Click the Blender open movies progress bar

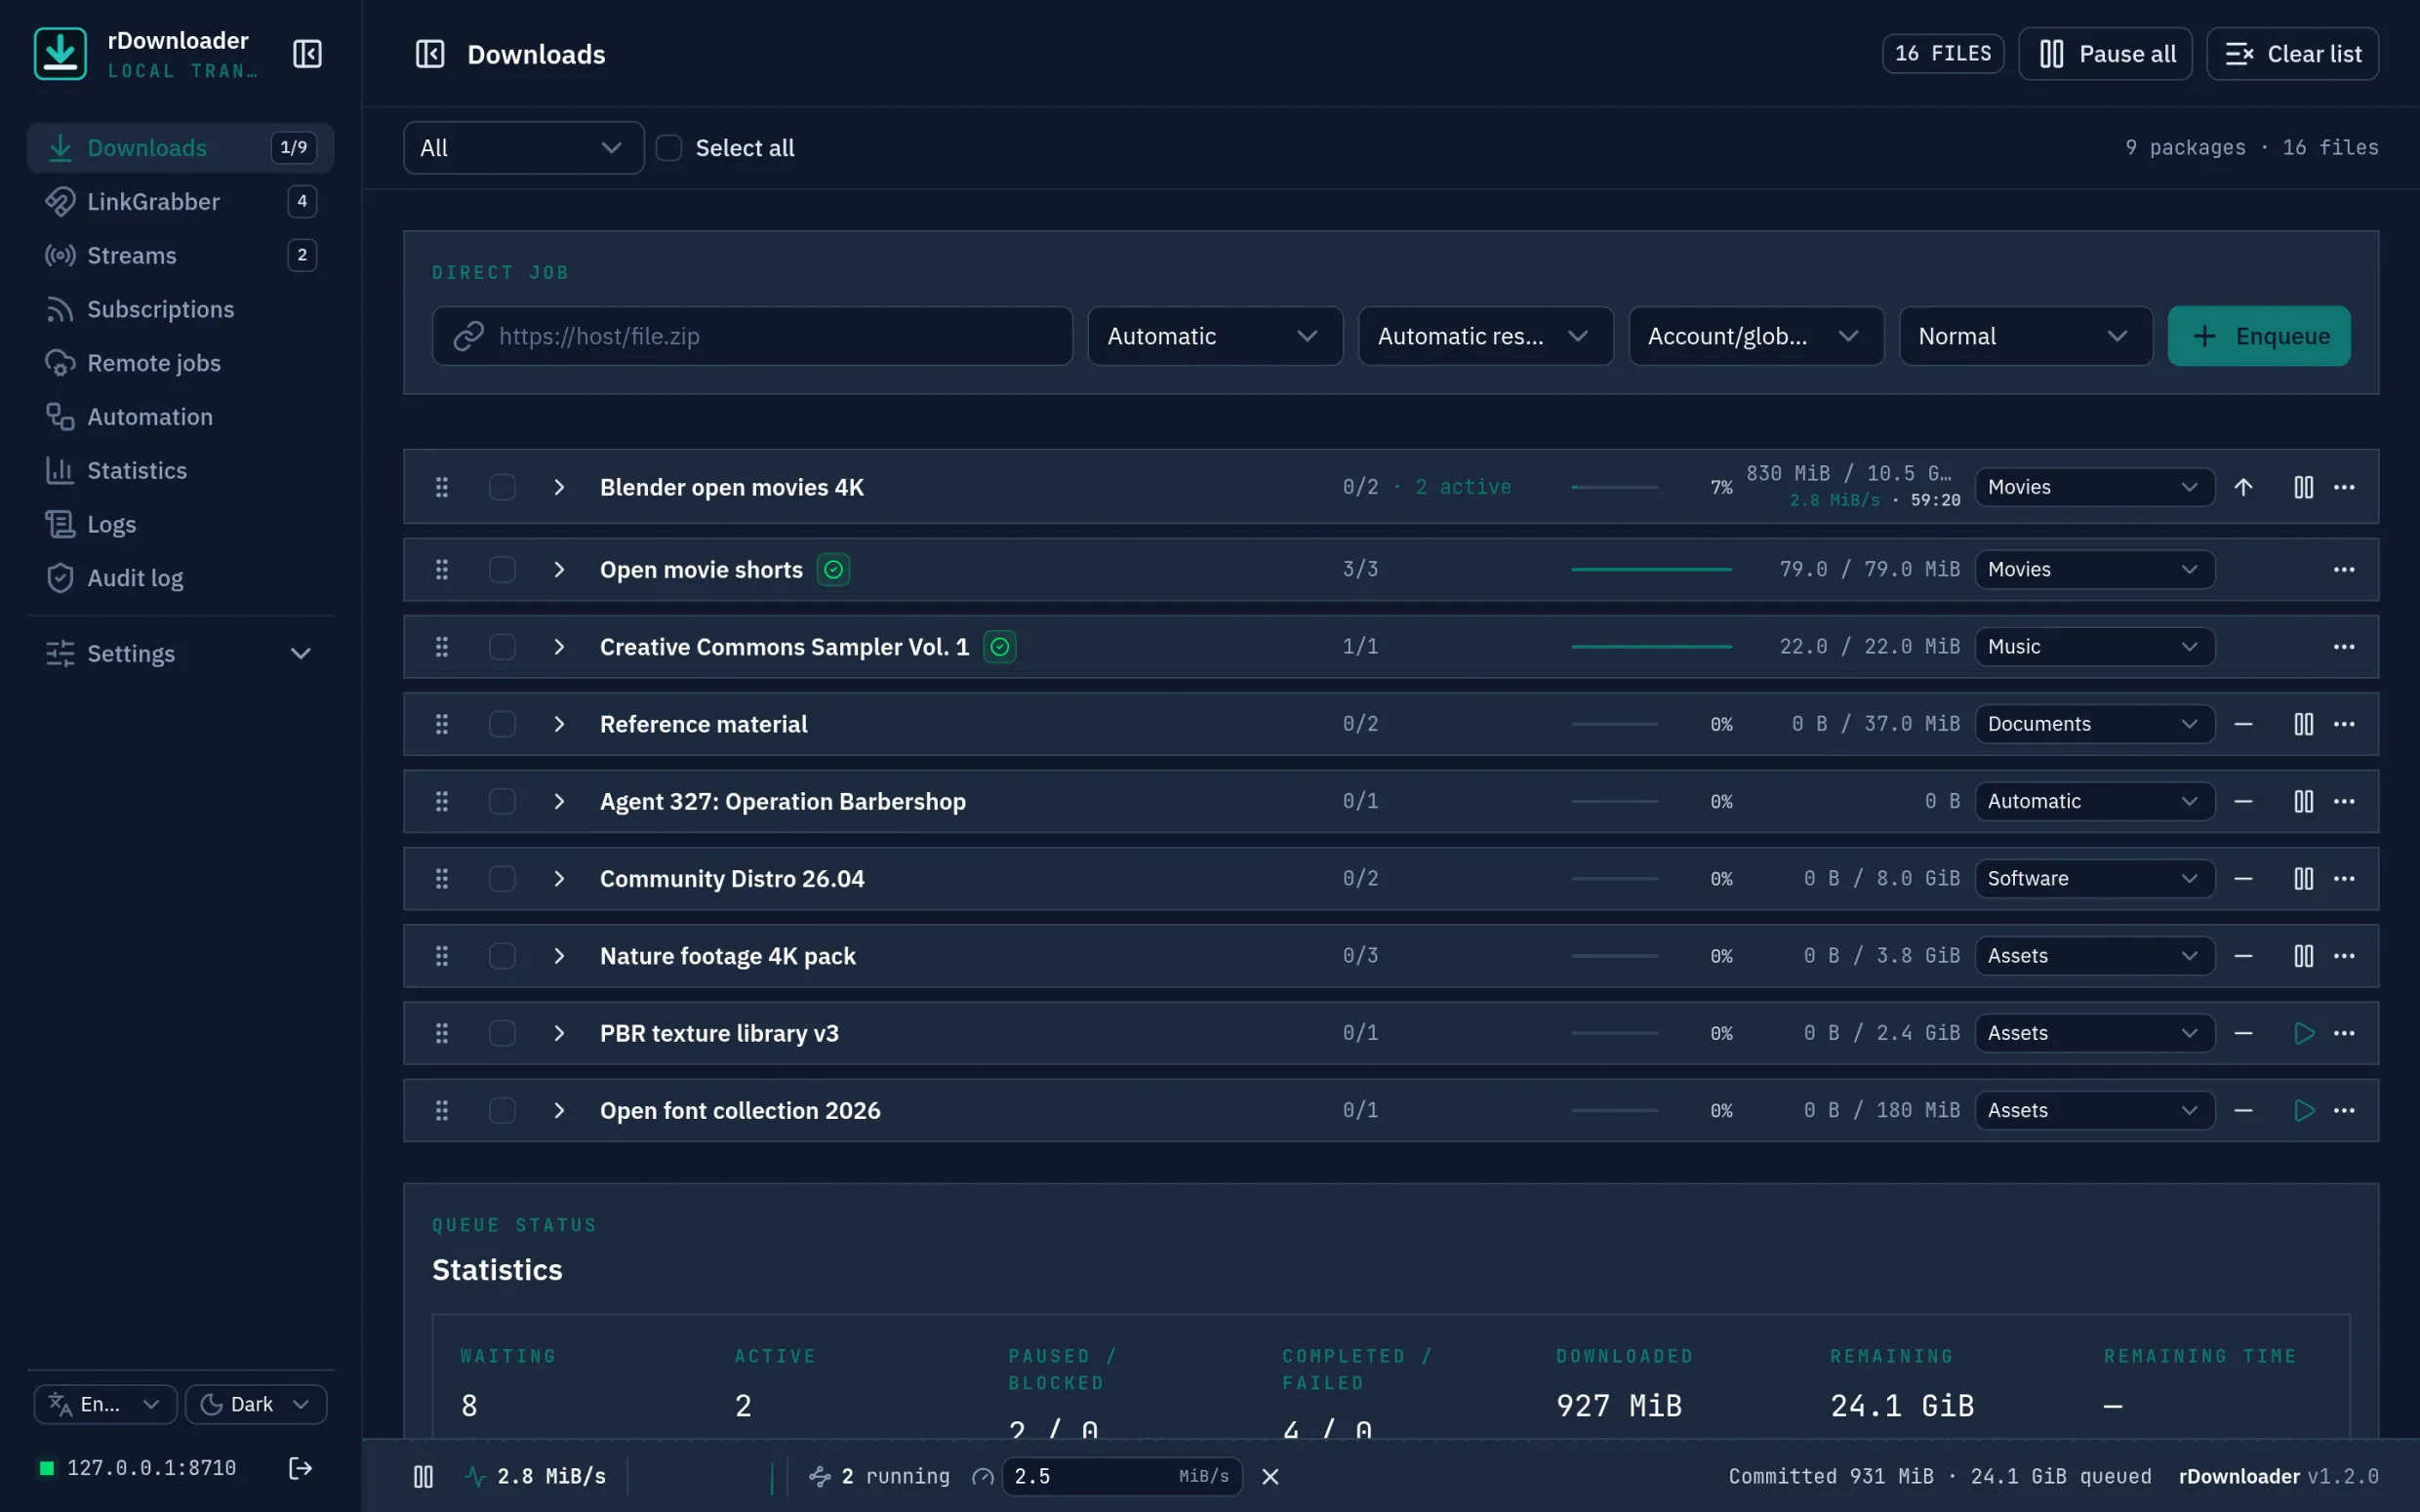click(x=1614, y=487)
